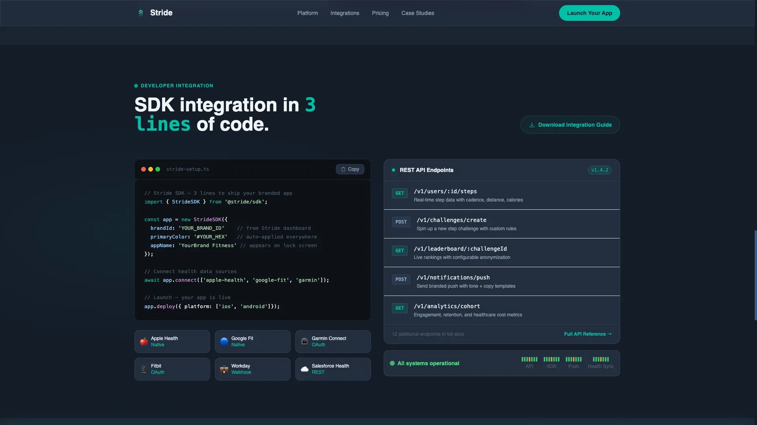
Task: Click the GET badge for analytics cohort
Action: click(400, 308)
